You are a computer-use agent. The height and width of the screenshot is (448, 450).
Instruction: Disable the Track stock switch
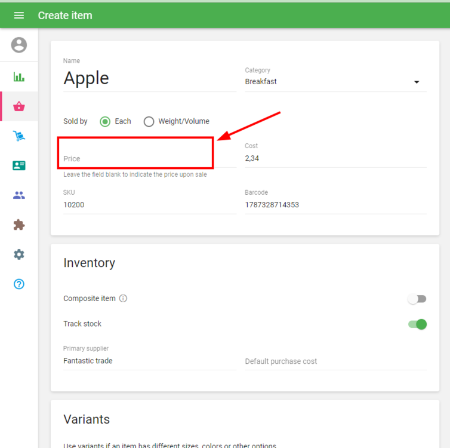click(417, 324)
